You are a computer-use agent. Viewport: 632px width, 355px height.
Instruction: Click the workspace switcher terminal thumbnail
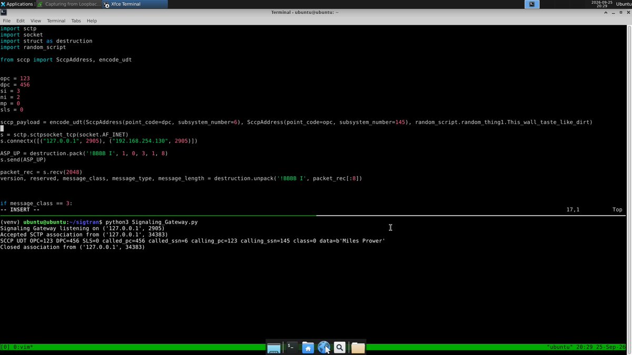[531, 4]
